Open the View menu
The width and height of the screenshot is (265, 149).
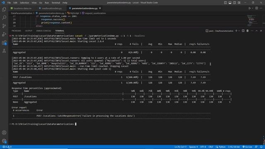point(34,3)
